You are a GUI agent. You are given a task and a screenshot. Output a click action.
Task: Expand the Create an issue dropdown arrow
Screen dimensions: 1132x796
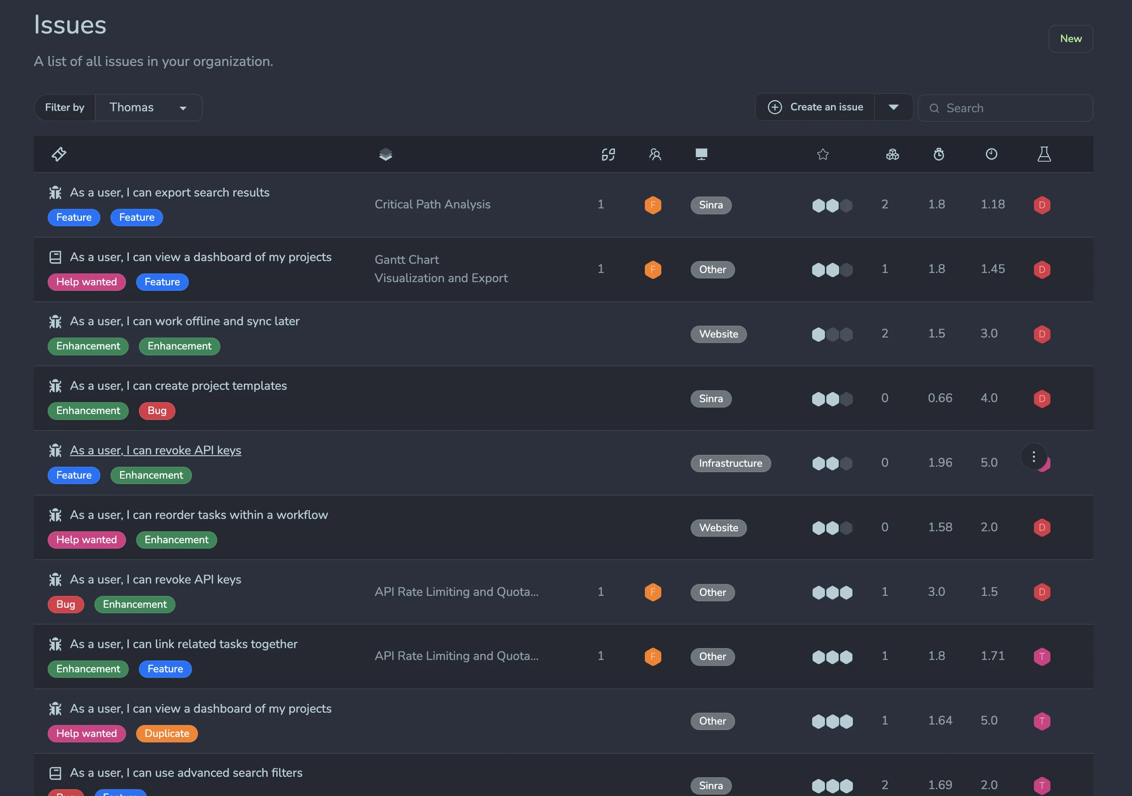[893, 107]
